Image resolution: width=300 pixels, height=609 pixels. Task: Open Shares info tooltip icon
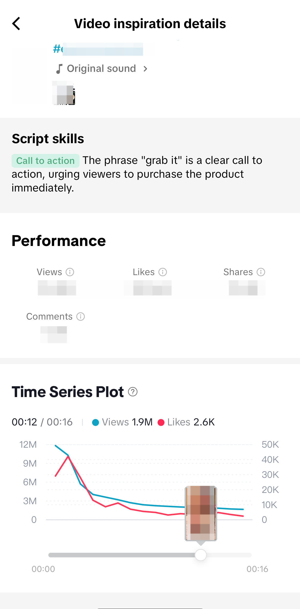click(x=261, y=272)
